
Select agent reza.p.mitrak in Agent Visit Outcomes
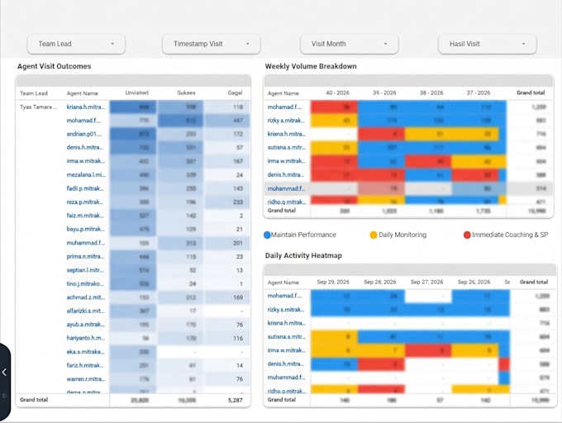[85, 202]
